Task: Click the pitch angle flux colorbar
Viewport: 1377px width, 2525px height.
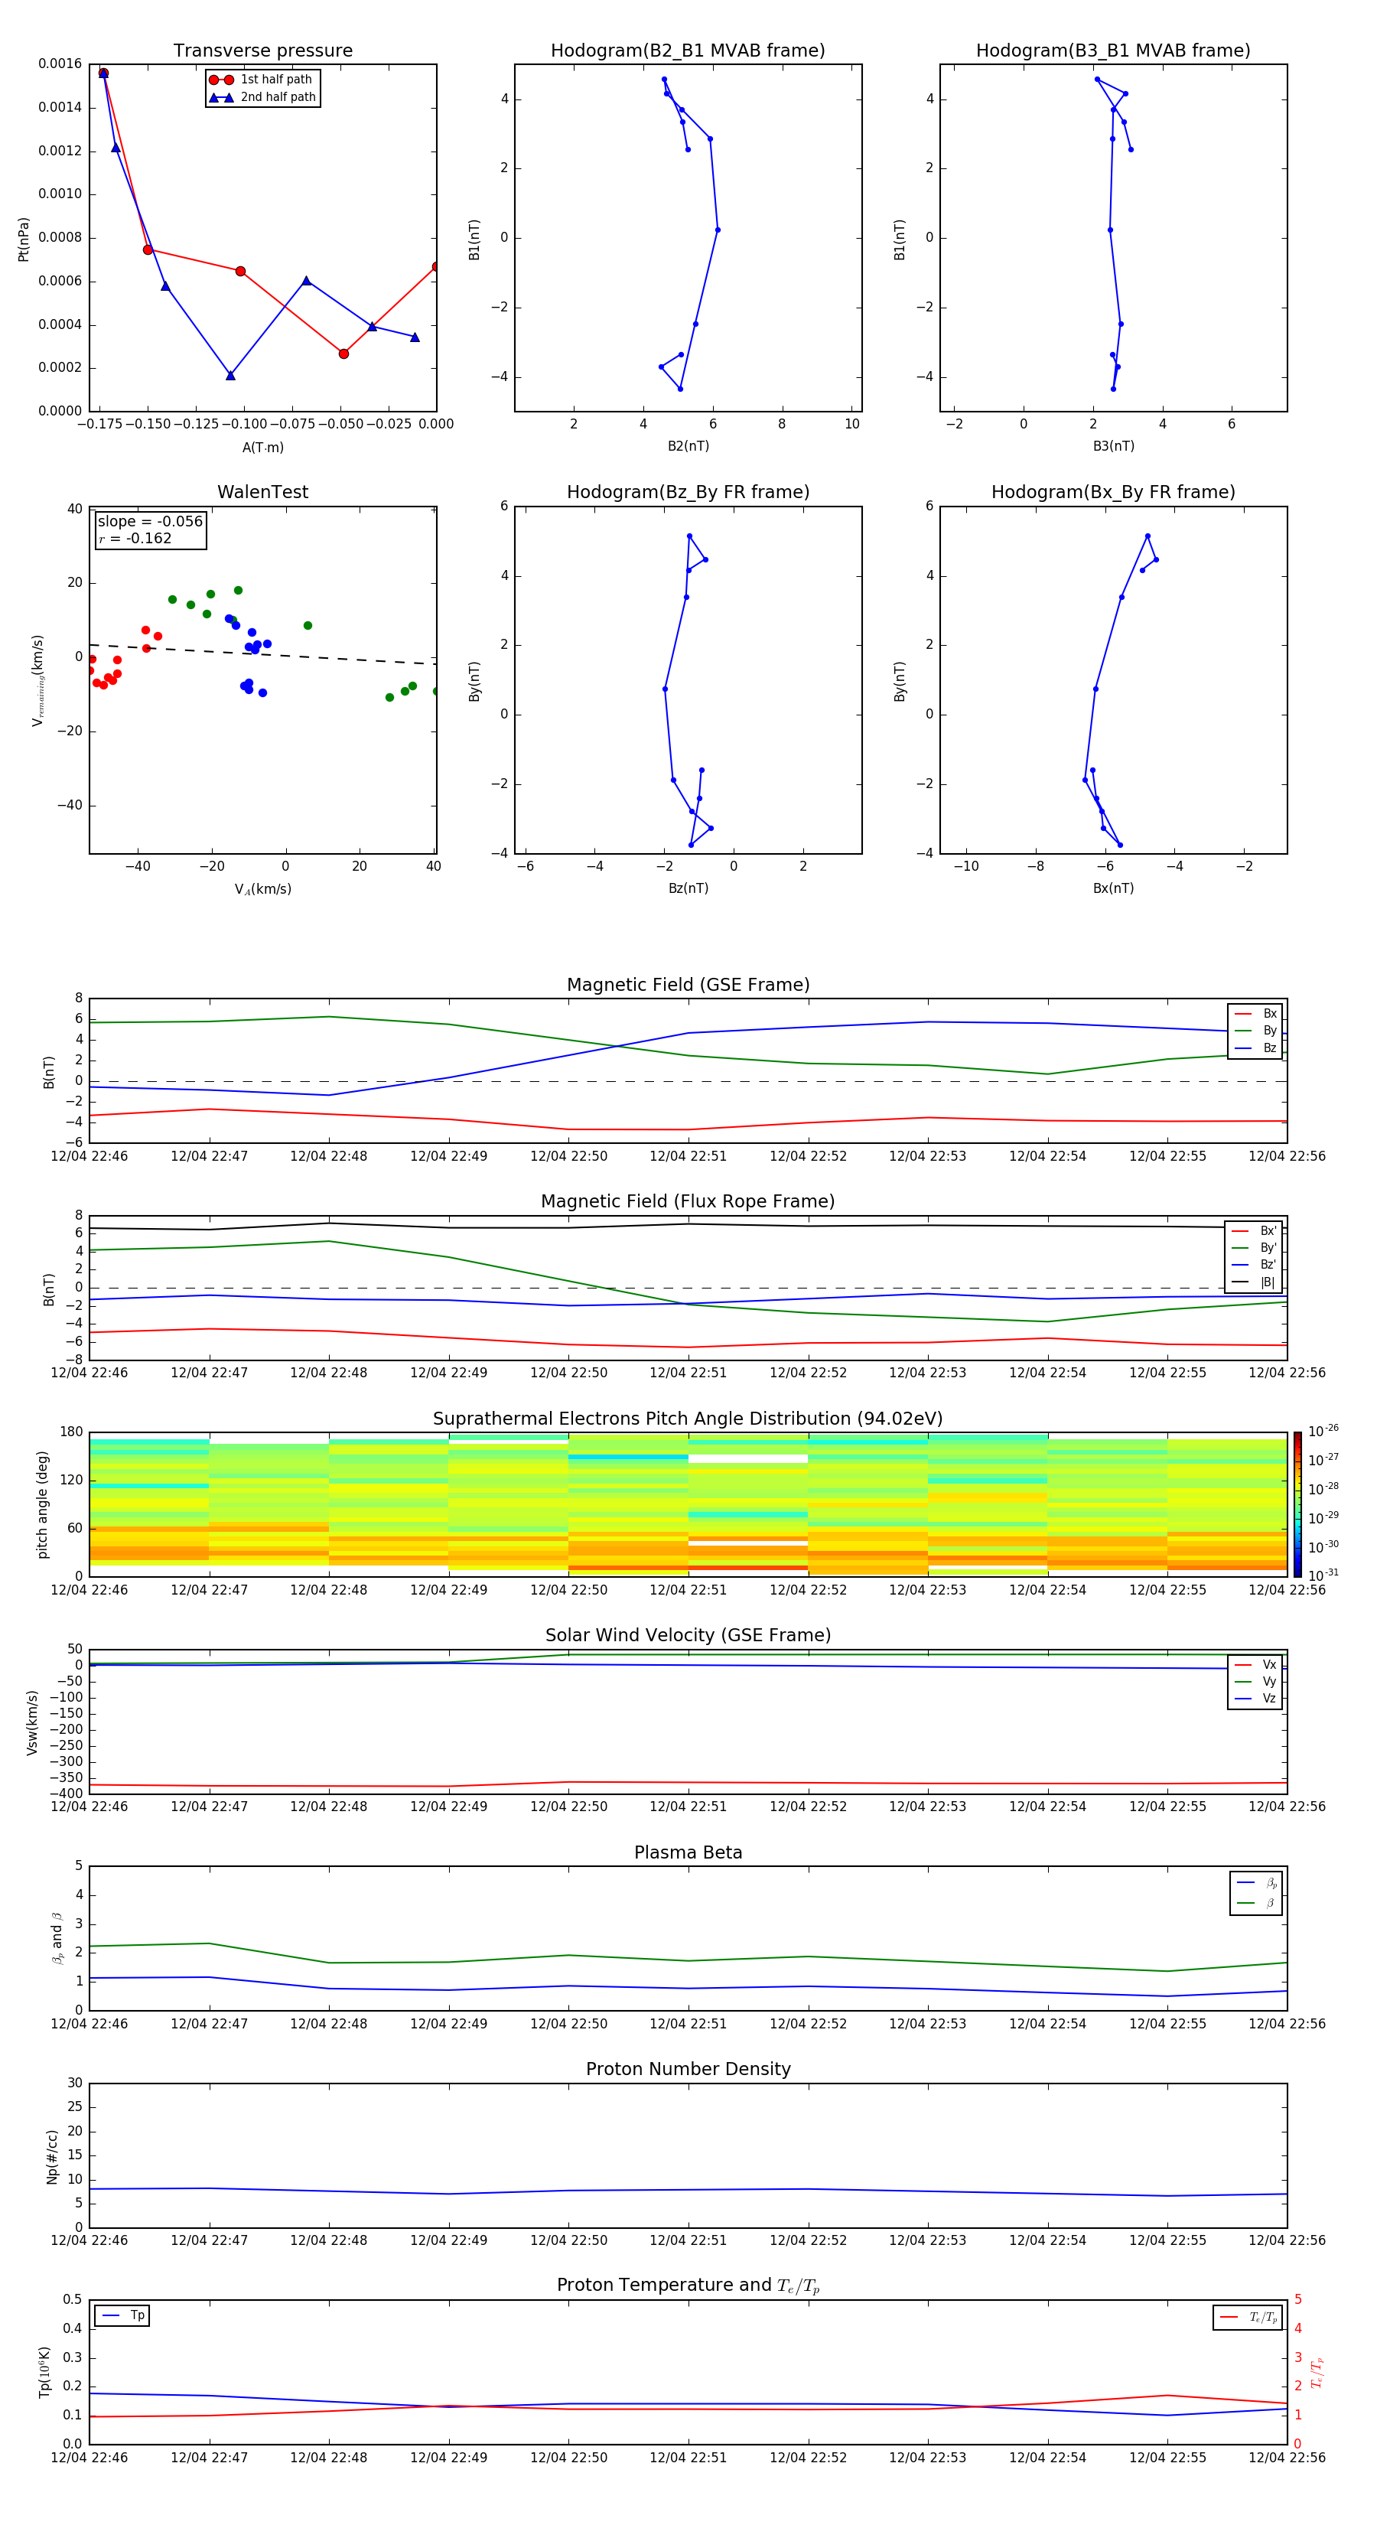Action: (x=1297, y=1504)
